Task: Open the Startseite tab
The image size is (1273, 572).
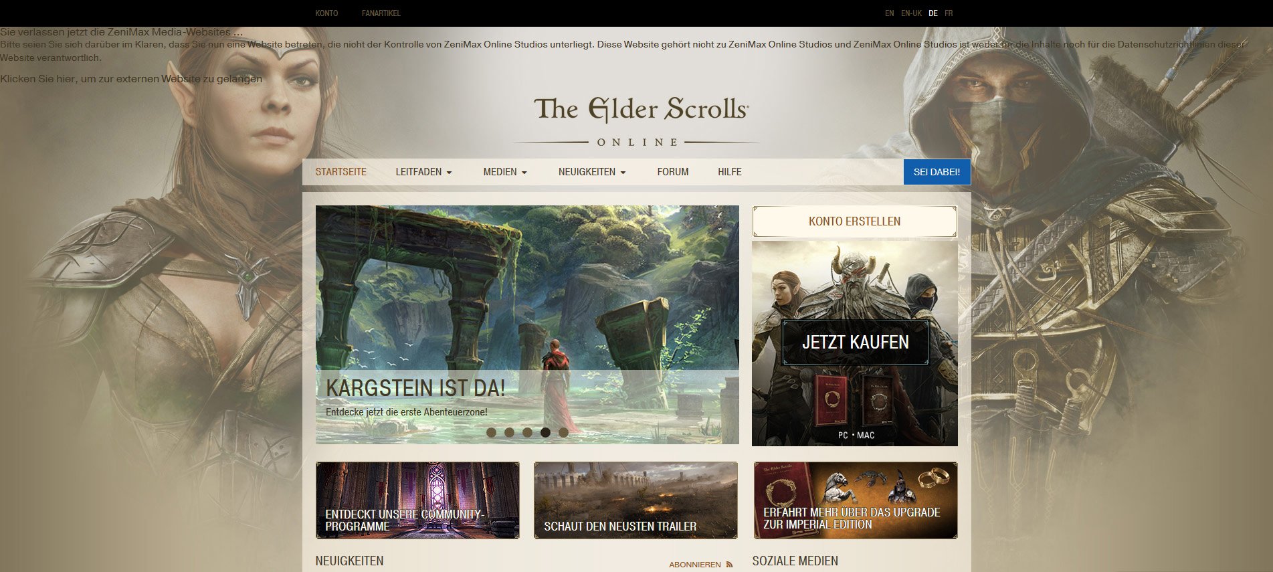Action: [341, 172]
